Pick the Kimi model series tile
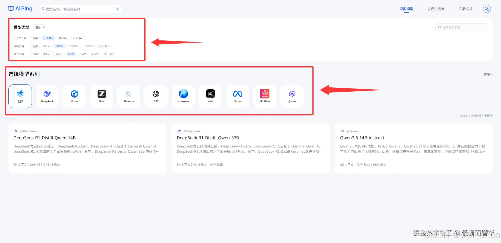Screen dimensions: 501x243 coord(210,96)
